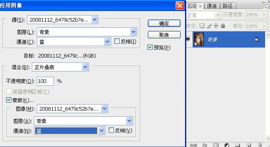Click the Create new layer icon
Image resolution: width=270 pixels, height=147 pixels.
(248, 145)
